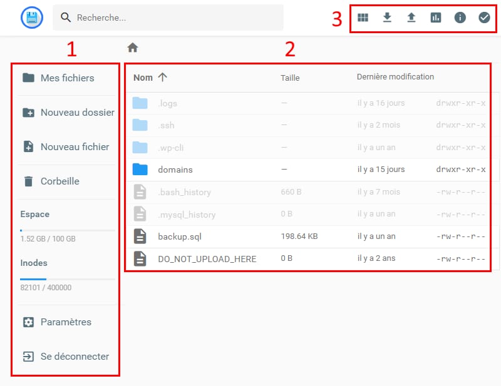Create a Nouveau fichier
Screen dimensions: 501x386
(75, 147)
